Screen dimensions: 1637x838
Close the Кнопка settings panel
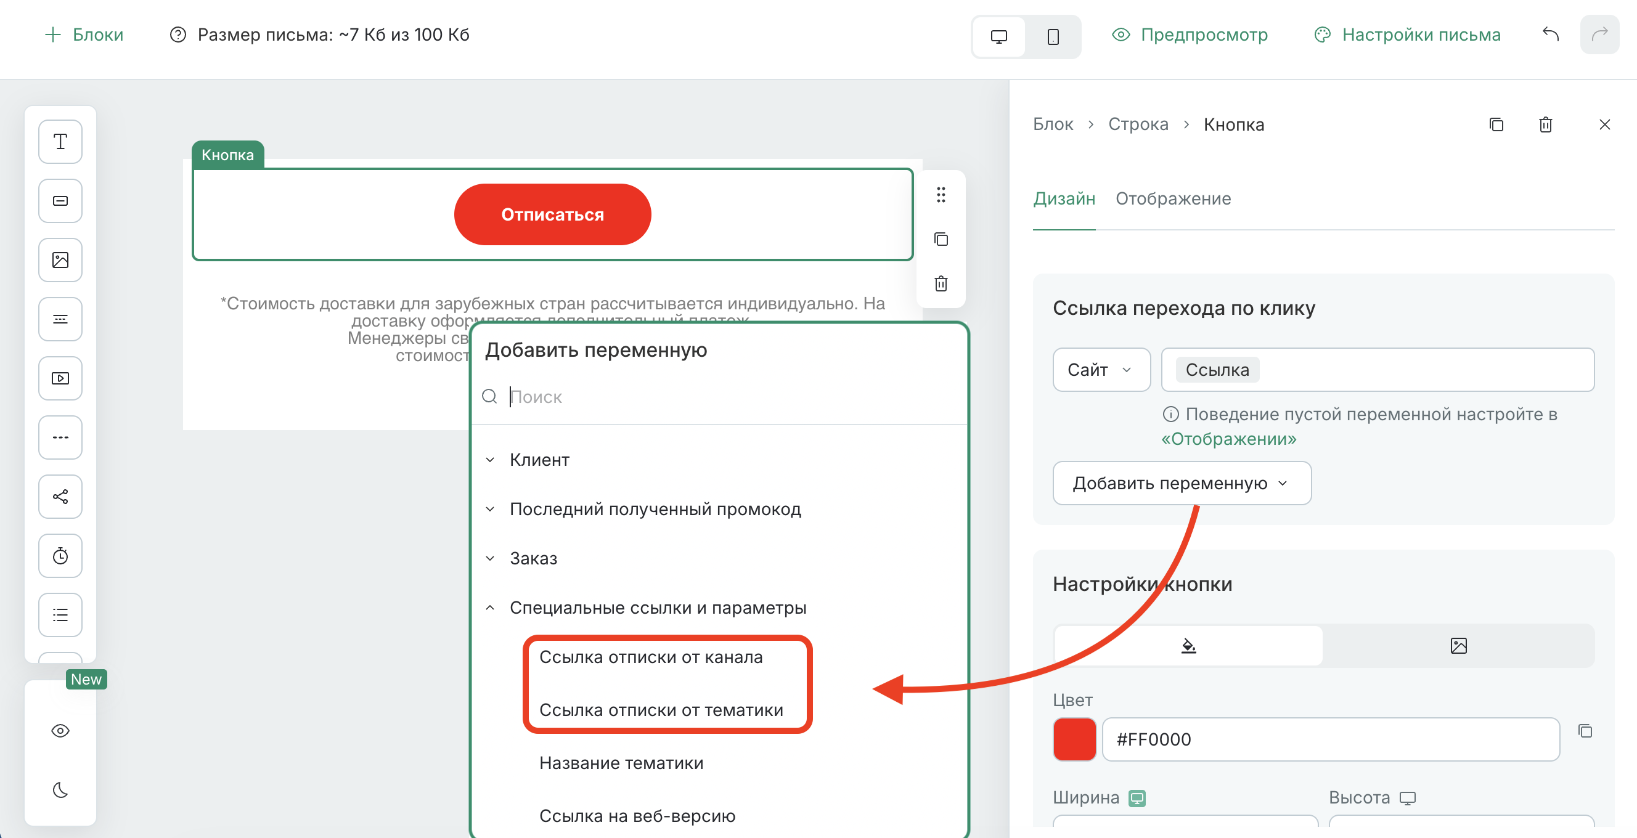tap(1604, 124)
